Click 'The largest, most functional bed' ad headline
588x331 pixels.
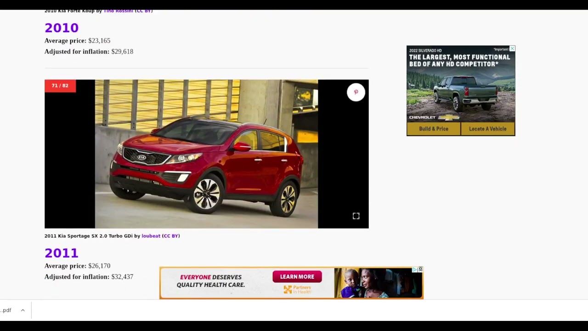(x=459, y=61)
